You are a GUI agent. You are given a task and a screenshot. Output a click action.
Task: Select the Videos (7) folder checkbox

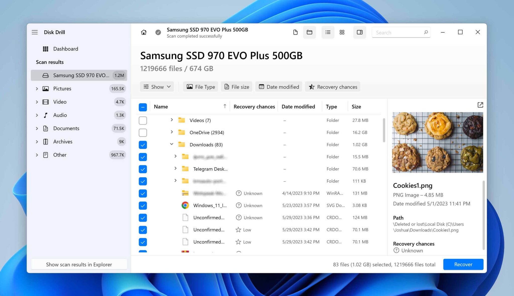(x=143, y=120)
